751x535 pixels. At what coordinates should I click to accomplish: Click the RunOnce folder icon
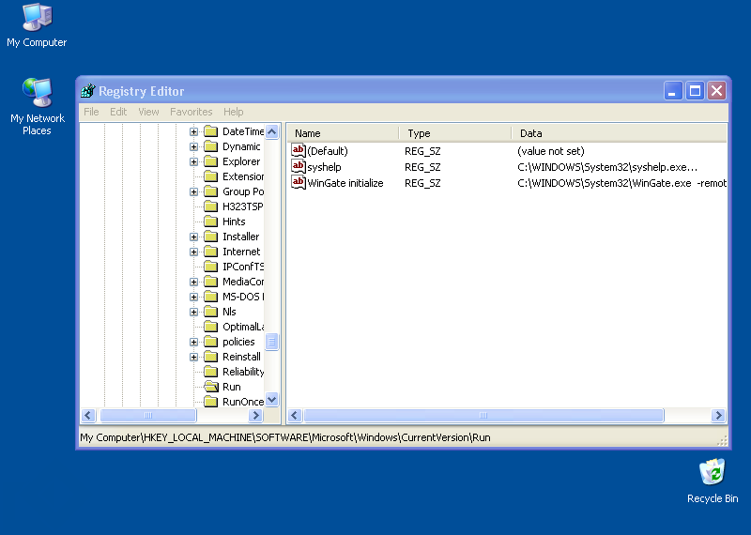[x=210, y=402]
